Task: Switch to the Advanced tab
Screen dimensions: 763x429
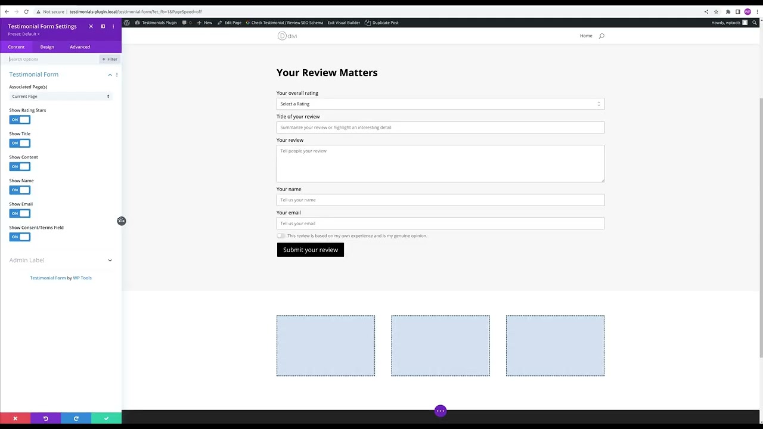Action: pos(80,47)
